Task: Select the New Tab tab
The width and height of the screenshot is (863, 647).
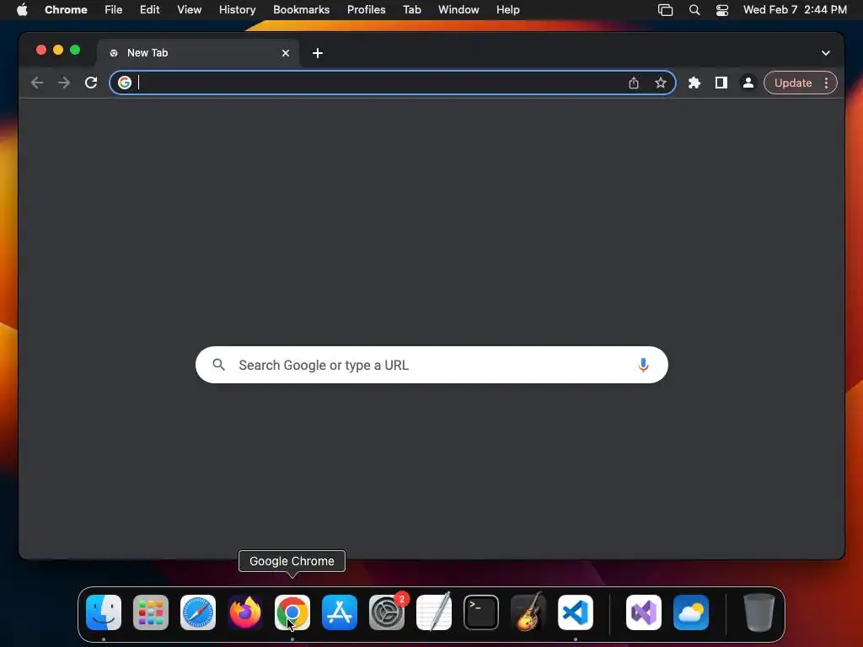Action: pyautogui.click(x=198, y=53)
